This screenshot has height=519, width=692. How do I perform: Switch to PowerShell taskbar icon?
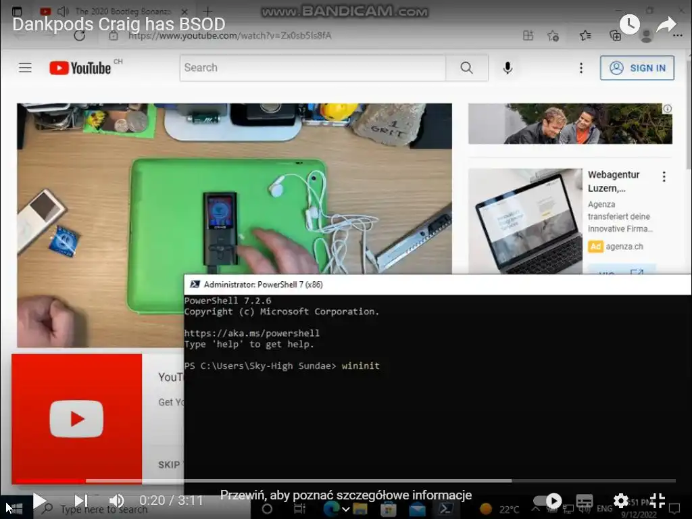coord(446,509)
